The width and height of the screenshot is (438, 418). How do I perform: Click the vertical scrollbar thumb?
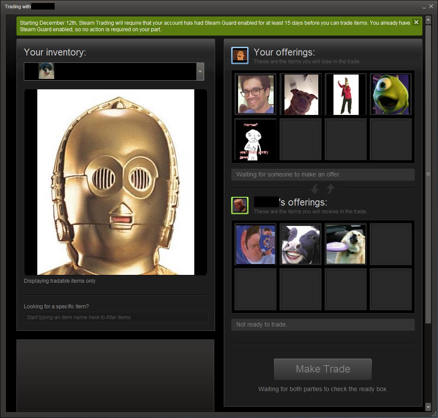428,174
